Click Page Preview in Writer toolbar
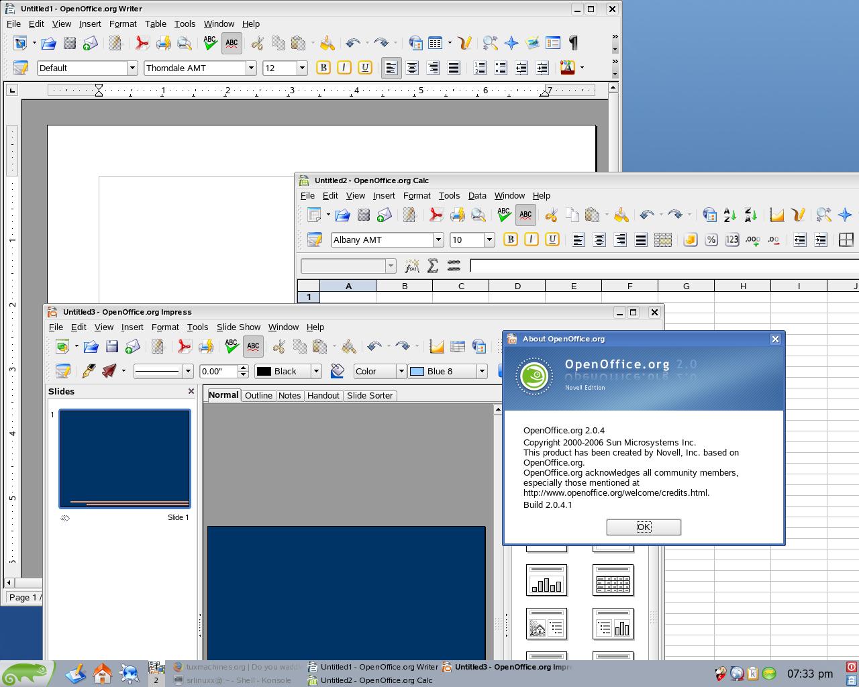The width and height of the screenshot is (859, 687). [x=185, y=44]
